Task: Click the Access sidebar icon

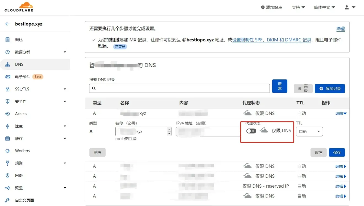Action: pos(8,114)
